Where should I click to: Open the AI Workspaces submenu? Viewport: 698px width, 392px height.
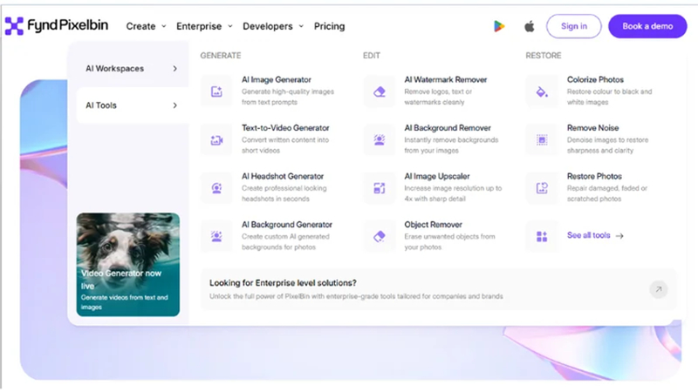click(x=132, y=69)
